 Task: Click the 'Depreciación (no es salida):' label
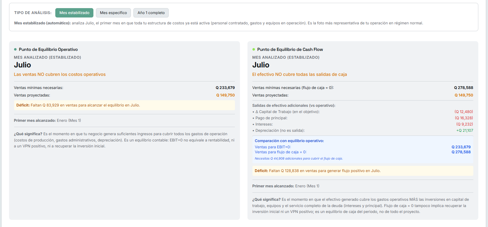(278, 131)
